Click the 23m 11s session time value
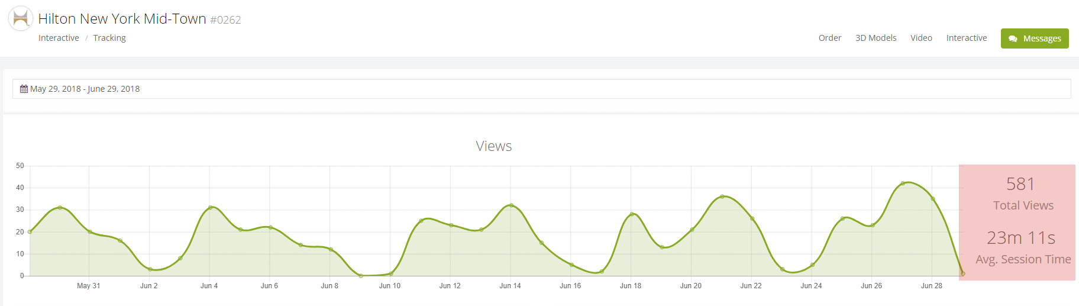 pos(1021,238)
